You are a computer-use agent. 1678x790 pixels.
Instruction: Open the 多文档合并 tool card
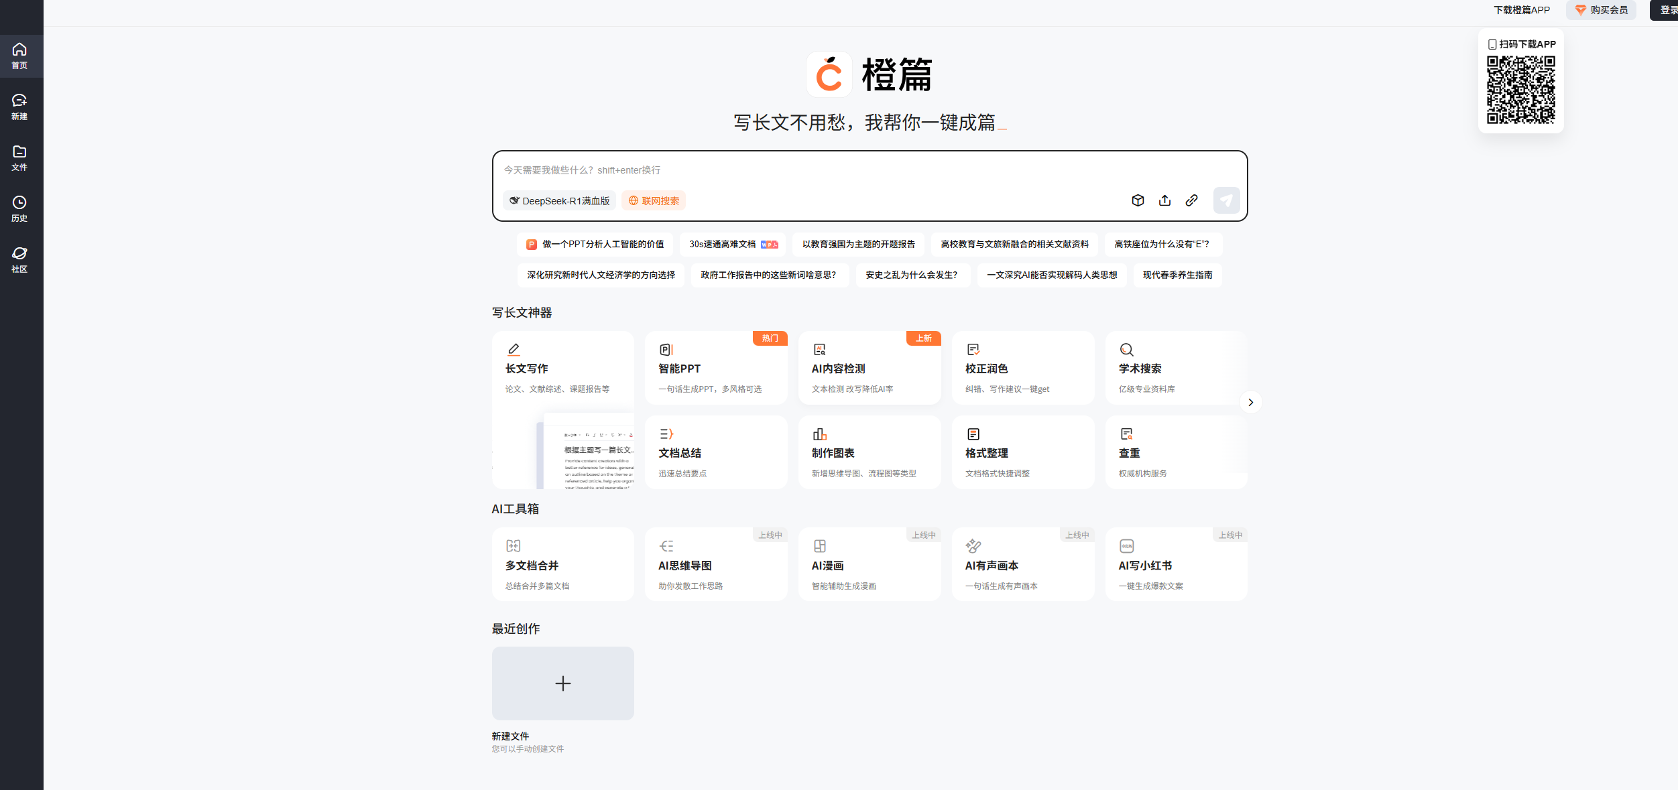pyautogui.click(x=562, y=564)
